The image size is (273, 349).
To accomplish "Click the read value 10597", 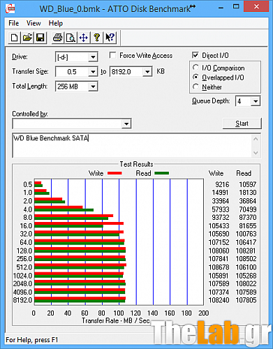I will (x=248, y=184).
